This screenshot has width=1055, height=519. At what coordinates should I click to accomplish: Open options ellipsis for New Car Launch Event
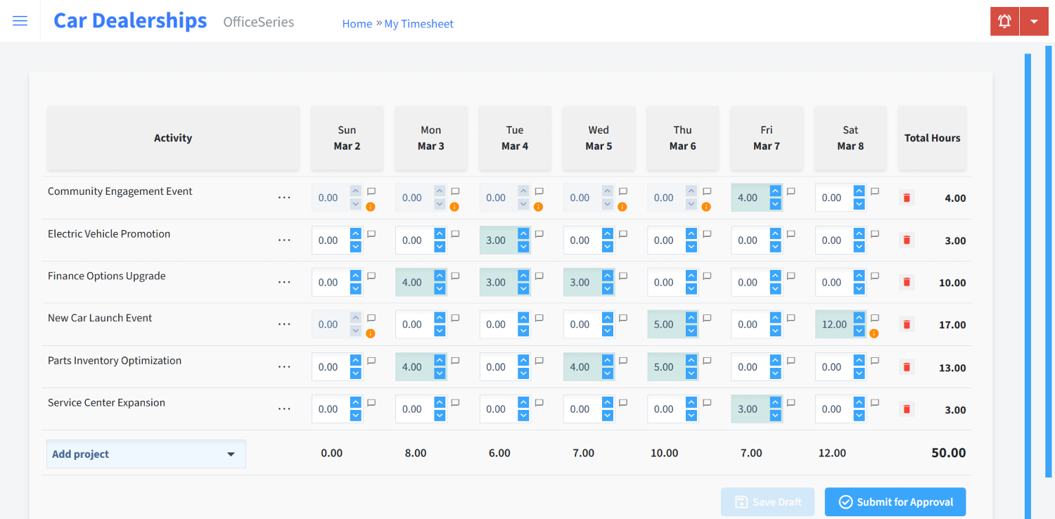point(284,324)
